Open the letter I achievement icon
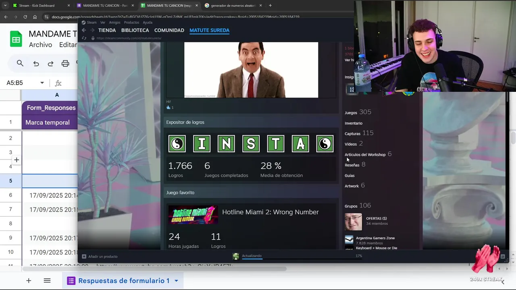The height and width of the screenshot is (290, 516). (202, 144)
